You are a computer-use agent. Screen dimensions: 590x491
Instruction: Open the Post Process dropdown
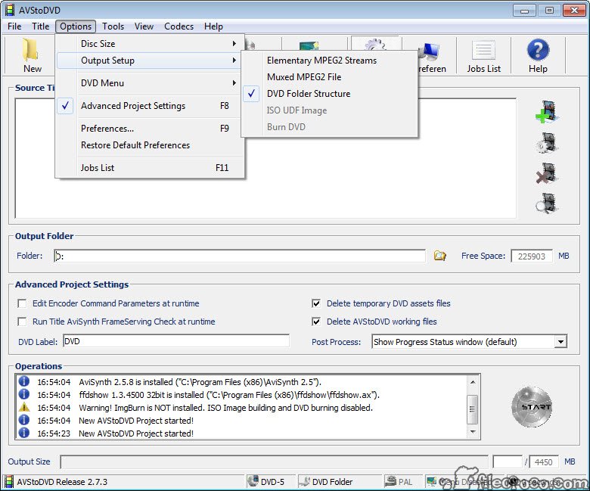(560, 342)
